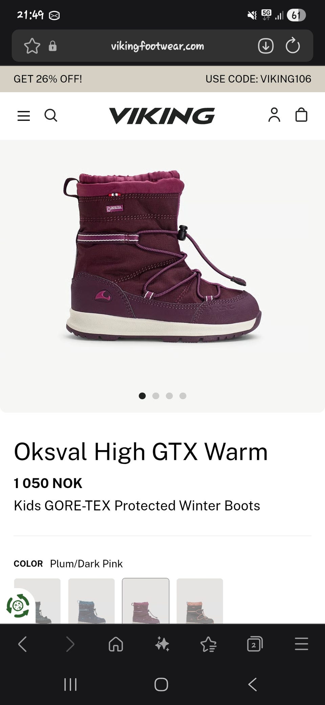Tap the vikingfootwear.com address bar
The height and width of the screenshot is (705, 325).
(157, 46)
